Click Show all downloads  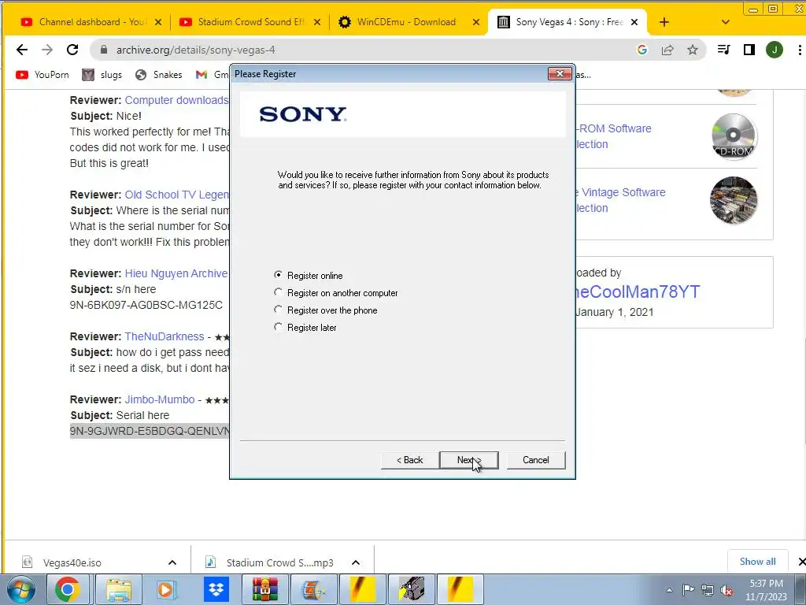(x=758, y=561)
